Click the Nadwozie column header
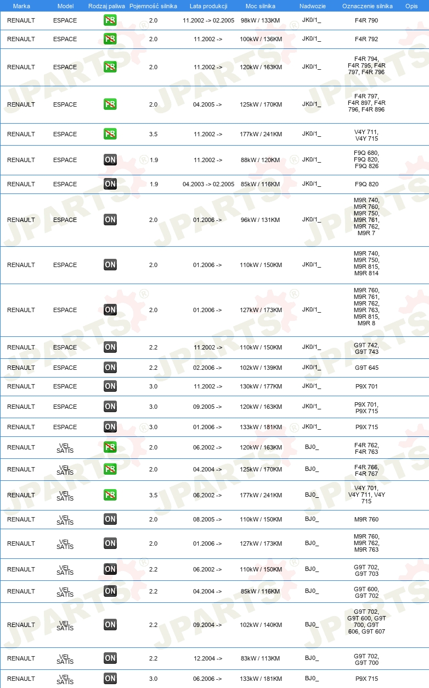The width and height of the screenshot is (429, 688). pyautogui.click(x=312, y=5)
